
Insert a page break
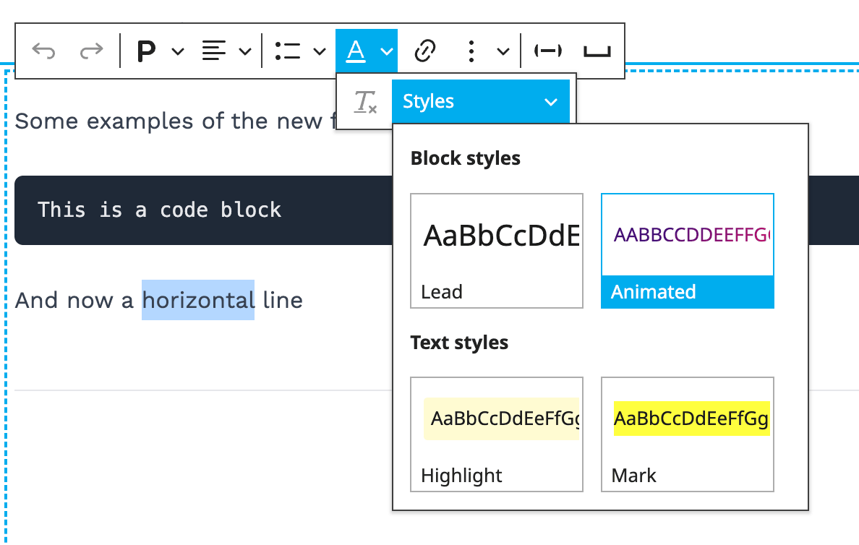[597, 51]
